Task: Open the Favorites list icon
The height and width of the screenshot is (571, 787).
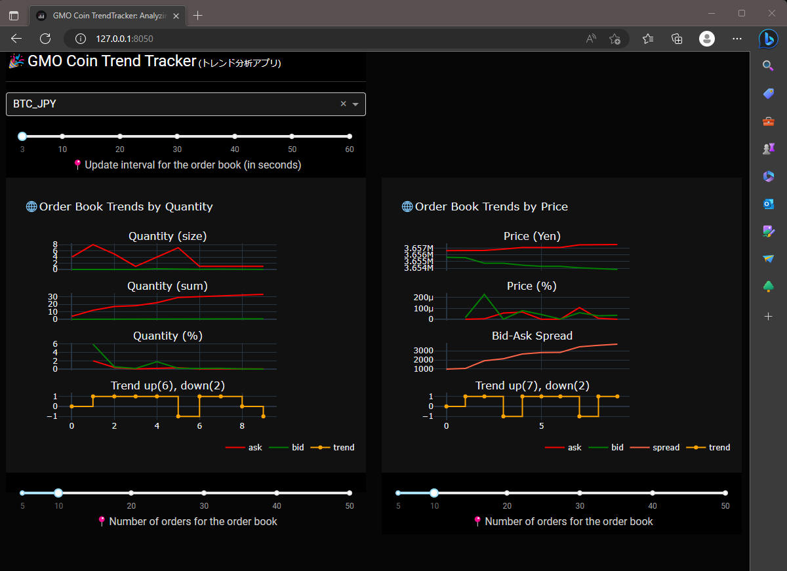Action: click(648, 39)
